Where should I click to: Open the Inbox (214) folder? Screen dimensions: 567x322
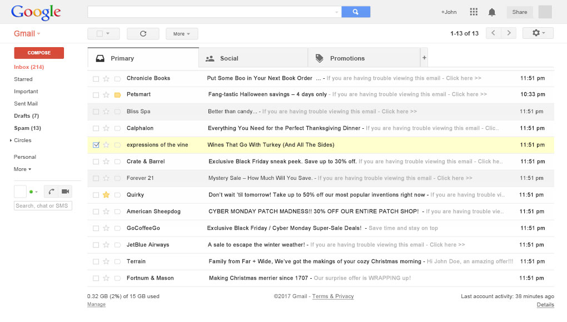[x=29, y=67]
